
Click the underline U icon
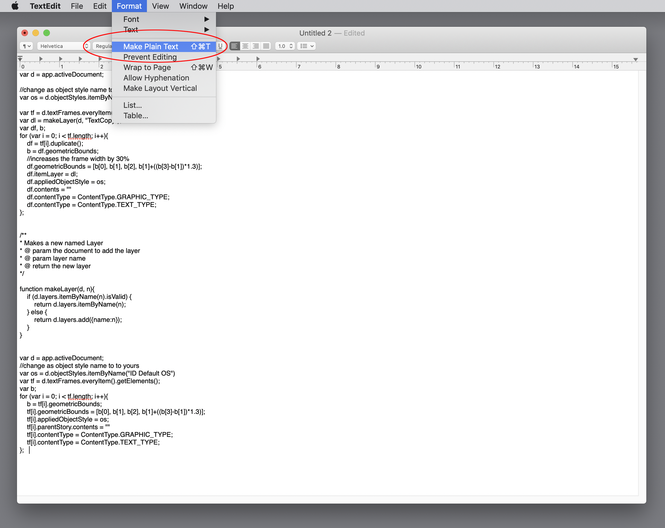point(220,46)
